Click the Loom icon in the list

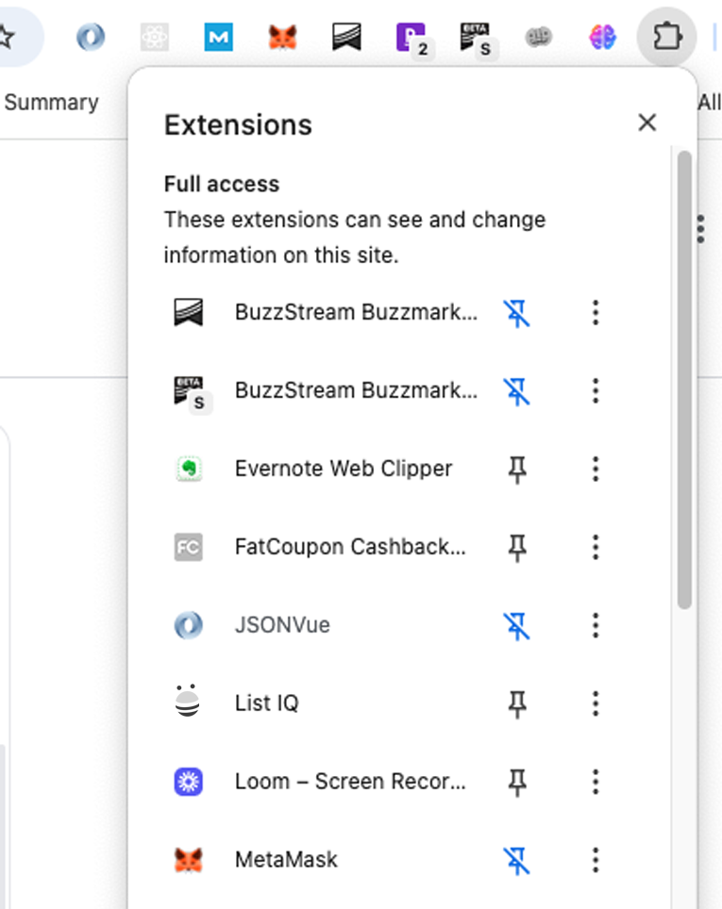click(189, 782)
